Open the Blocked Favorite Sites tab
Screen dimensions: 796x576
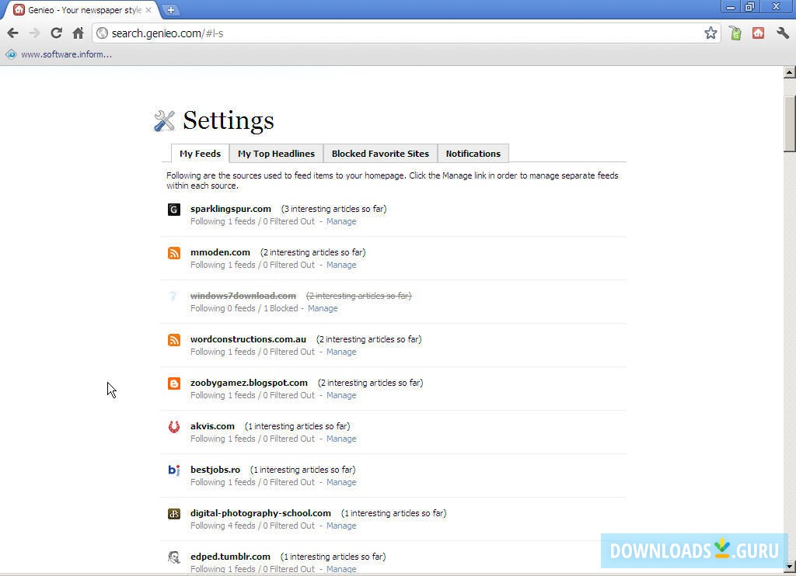pyautogui.click(x=380, y=154)
